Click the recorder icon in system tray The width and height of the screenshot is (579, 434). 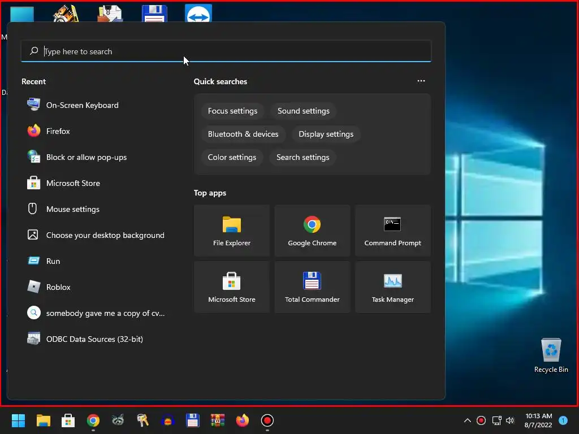pos(481,420)
